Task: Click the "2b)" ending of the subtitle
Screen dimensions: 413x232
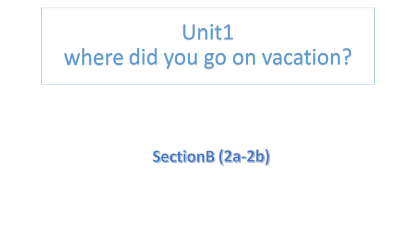Action: pos(259,157)
